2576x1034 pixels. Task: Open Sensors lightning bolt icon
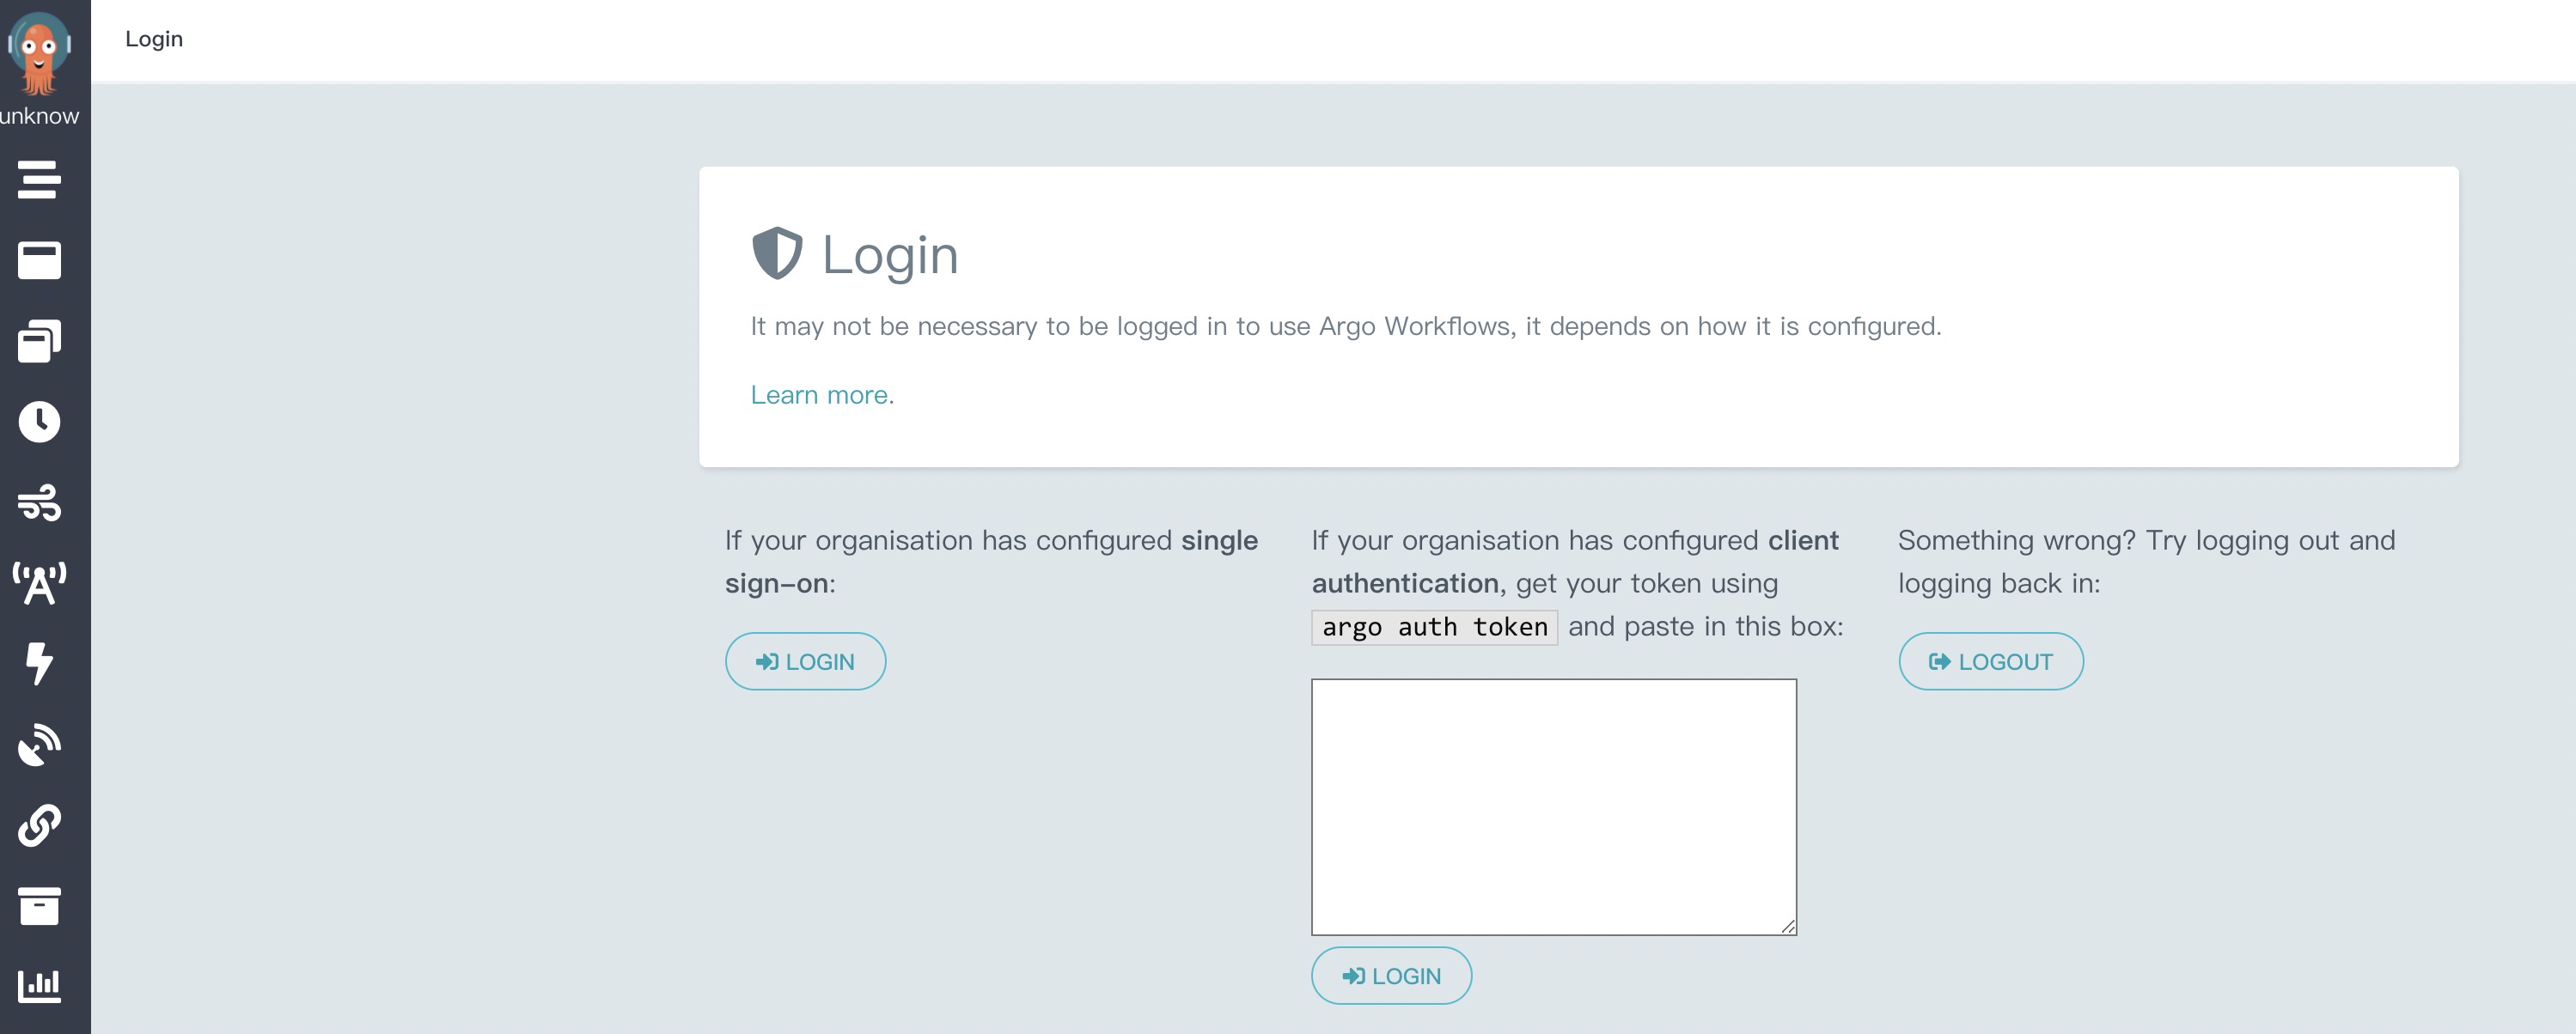coord(39,663)
